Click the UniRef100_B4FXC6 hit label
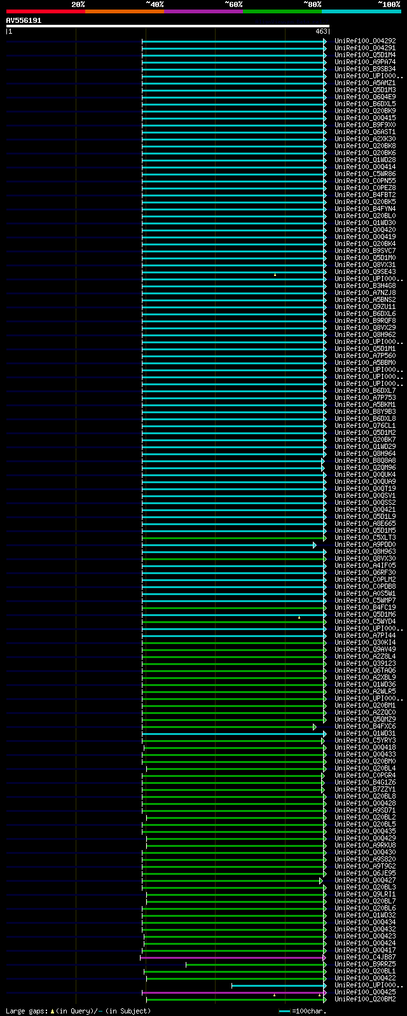Screen dimensions: 407x1016 (x=365, y=727)
